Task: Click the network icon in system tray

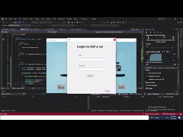Action: [x=165, y=118]
